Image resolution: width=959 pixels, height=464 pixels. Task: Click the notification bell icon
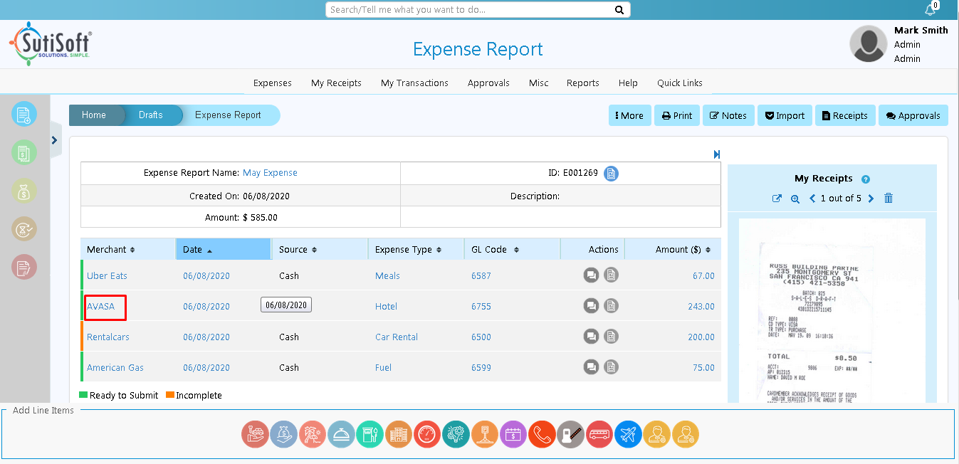[x=930, y=9]
